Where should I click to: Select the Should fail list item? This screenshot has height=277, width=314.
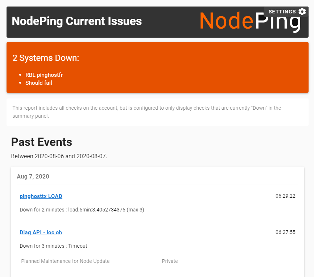39,83
